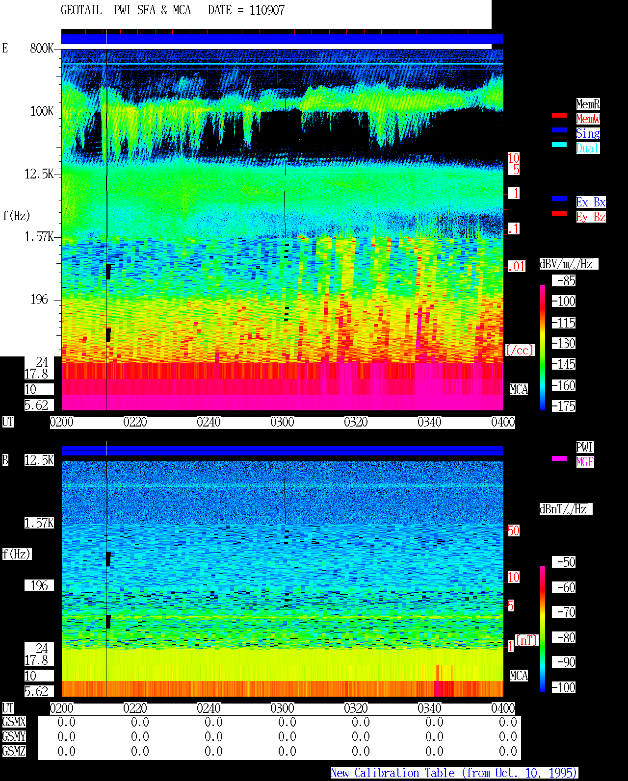The width and height of the screenshot is (628, 781).
Task: Click the dBV/m/√Hz color scale bar
Action: (x=543, y=347)
